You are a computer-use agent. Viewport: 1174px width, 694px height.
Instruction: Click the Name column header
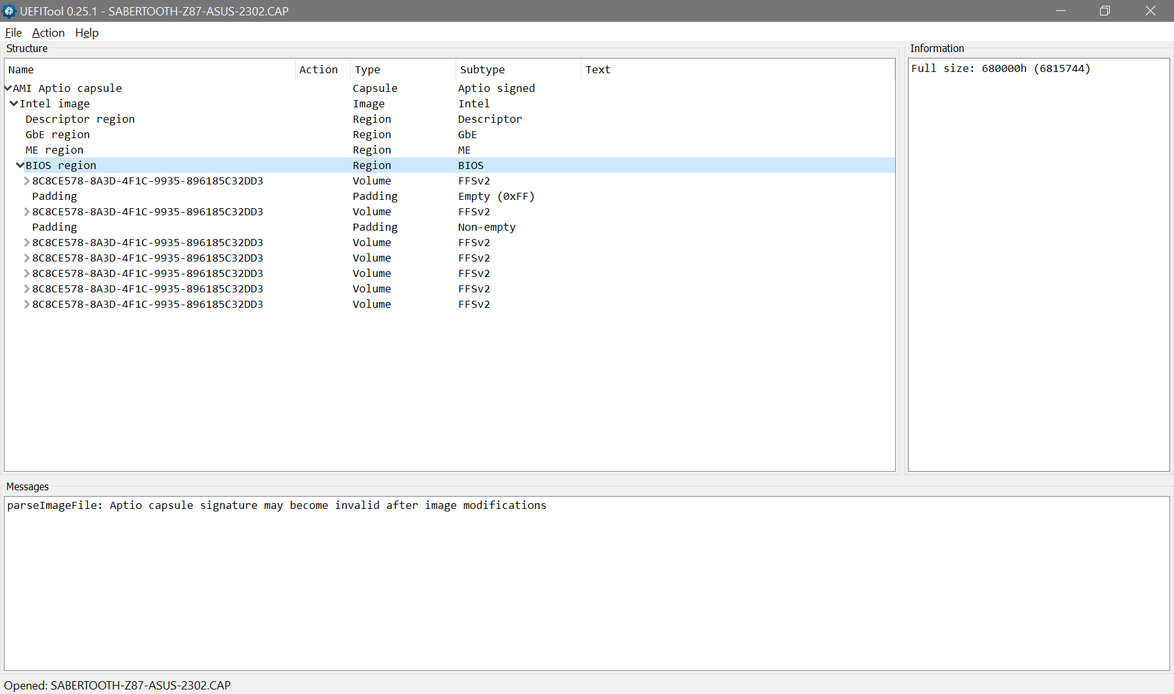[x=150, y=69]
